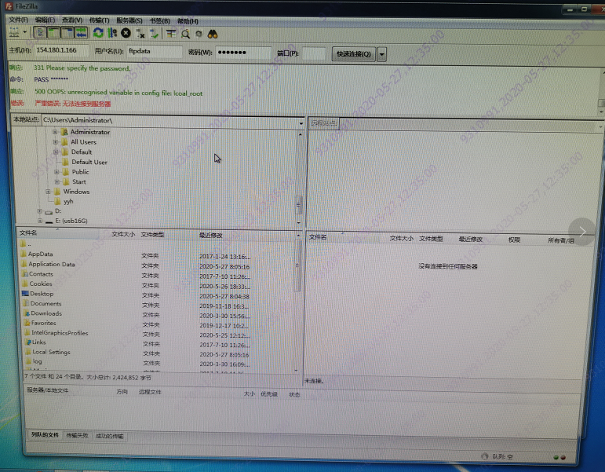The height and width of the screenshot is (472, 605).
Task: Open the 服务器(S) menu
Action: 129,20
